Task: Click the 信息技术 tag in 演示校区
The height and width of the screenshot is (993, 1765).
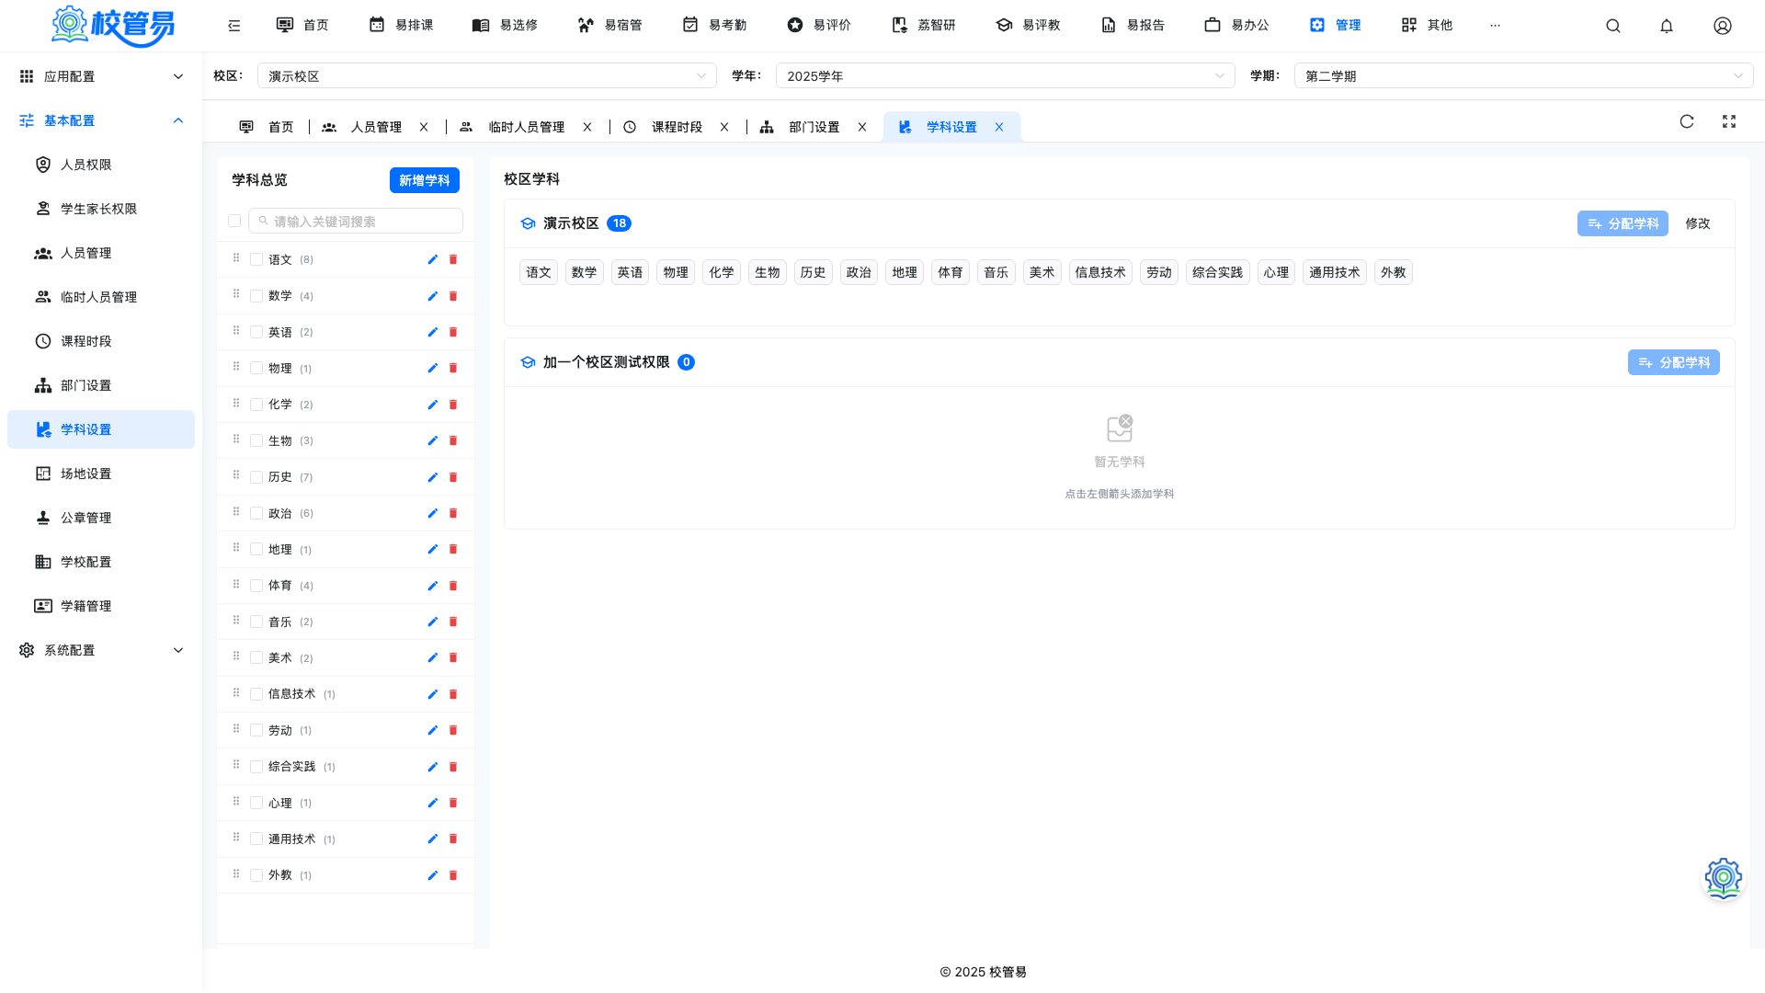Action: (x=1100, y=272)
